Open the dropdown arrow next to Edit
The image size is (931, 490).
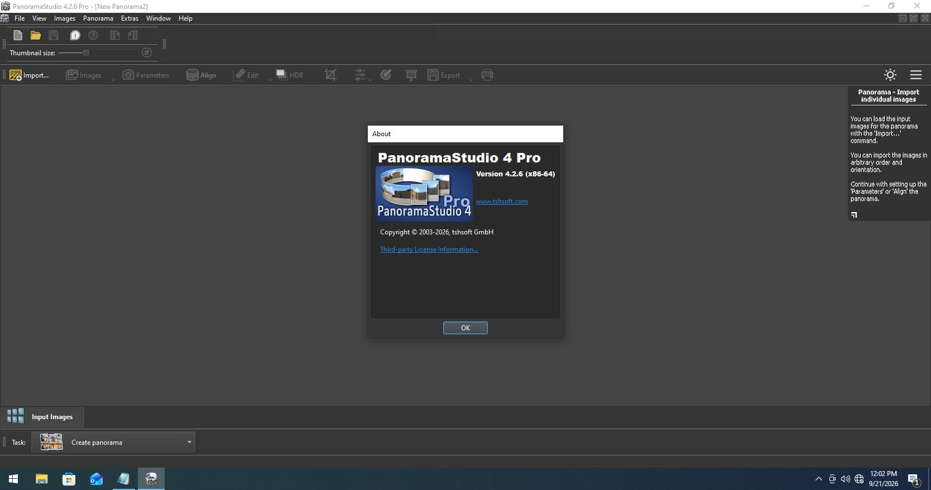pos(270,79)
